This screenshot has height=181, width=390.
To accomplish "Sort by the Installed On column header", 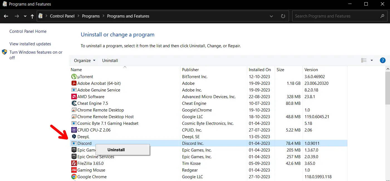I will click(261, 70).
